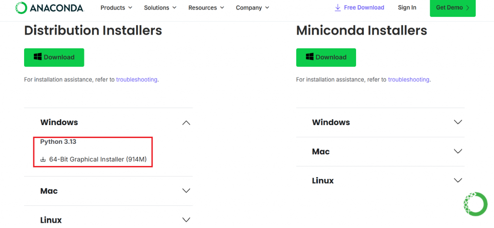Expand the Miniconda Mac section
This screenshot has height=228, width=494.
pos(380,152)
